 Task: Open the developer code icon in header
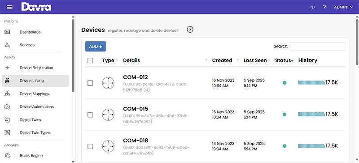coord(312,7)
